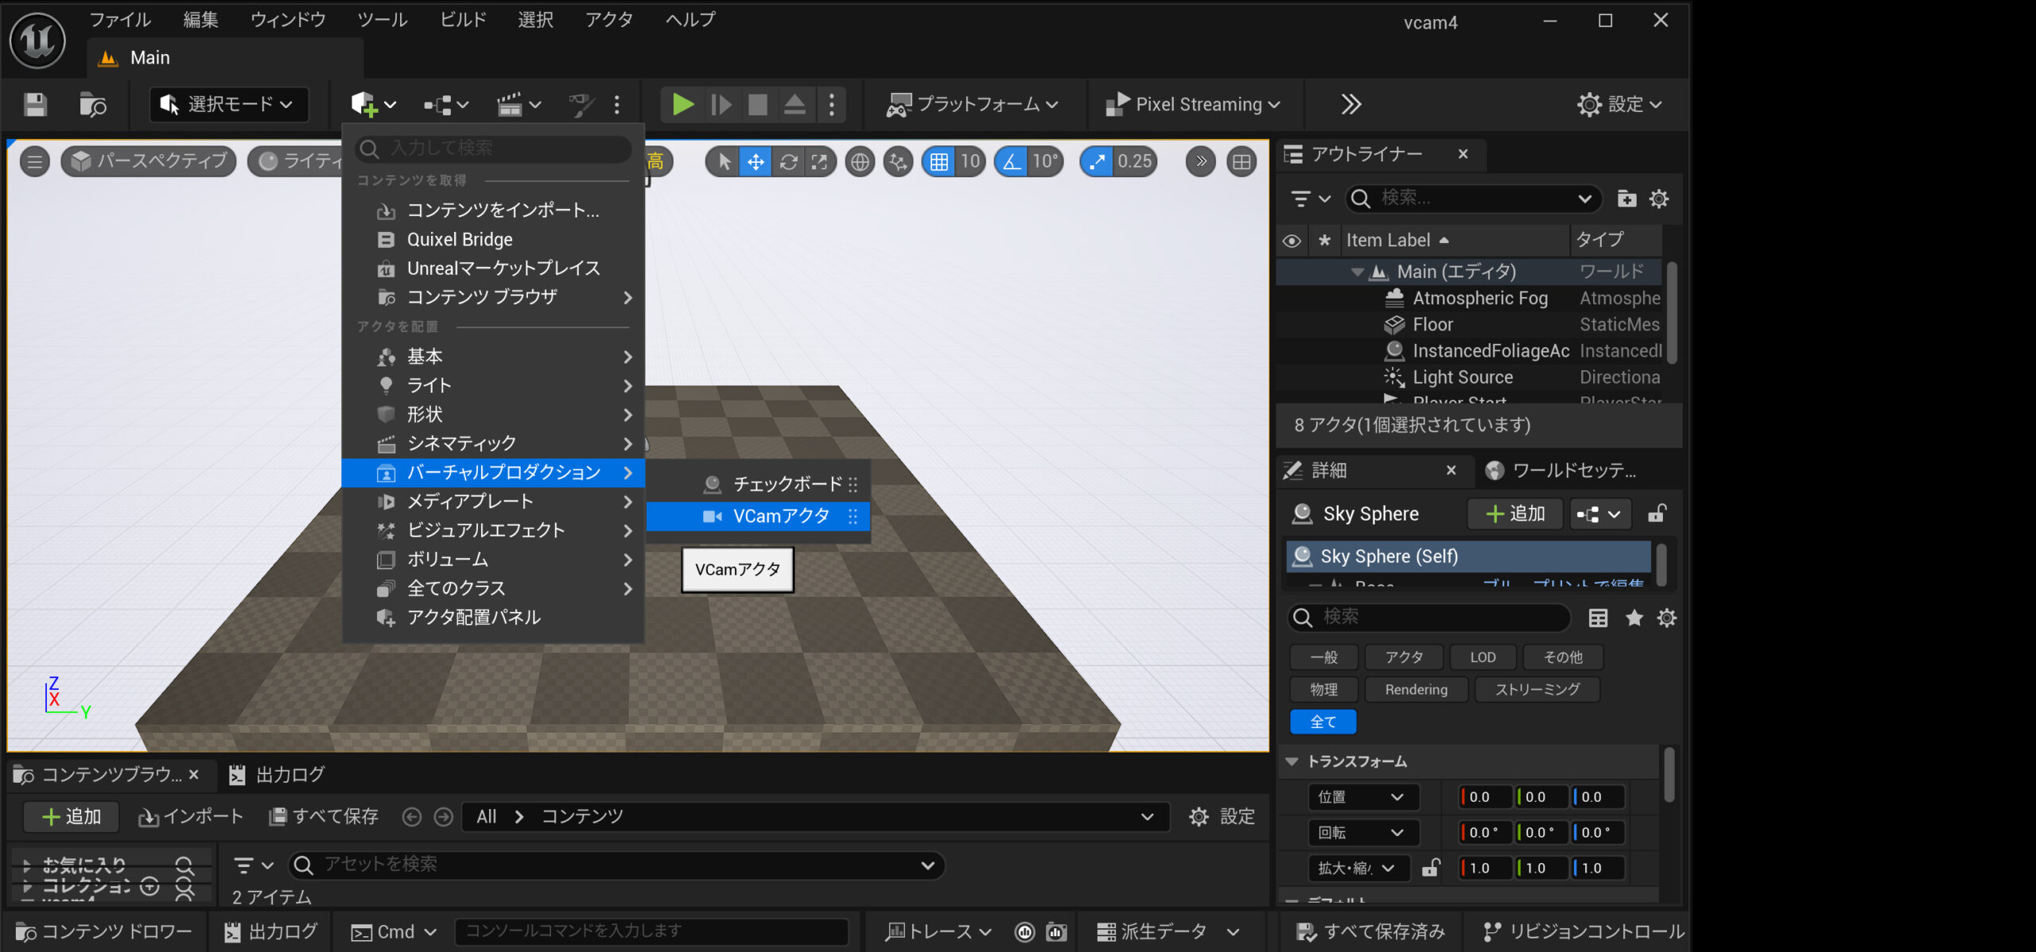The width and height of the screenshot is (2036, 952).
Task: Click 追加 button in Content Browser
Action: point(71,816)
